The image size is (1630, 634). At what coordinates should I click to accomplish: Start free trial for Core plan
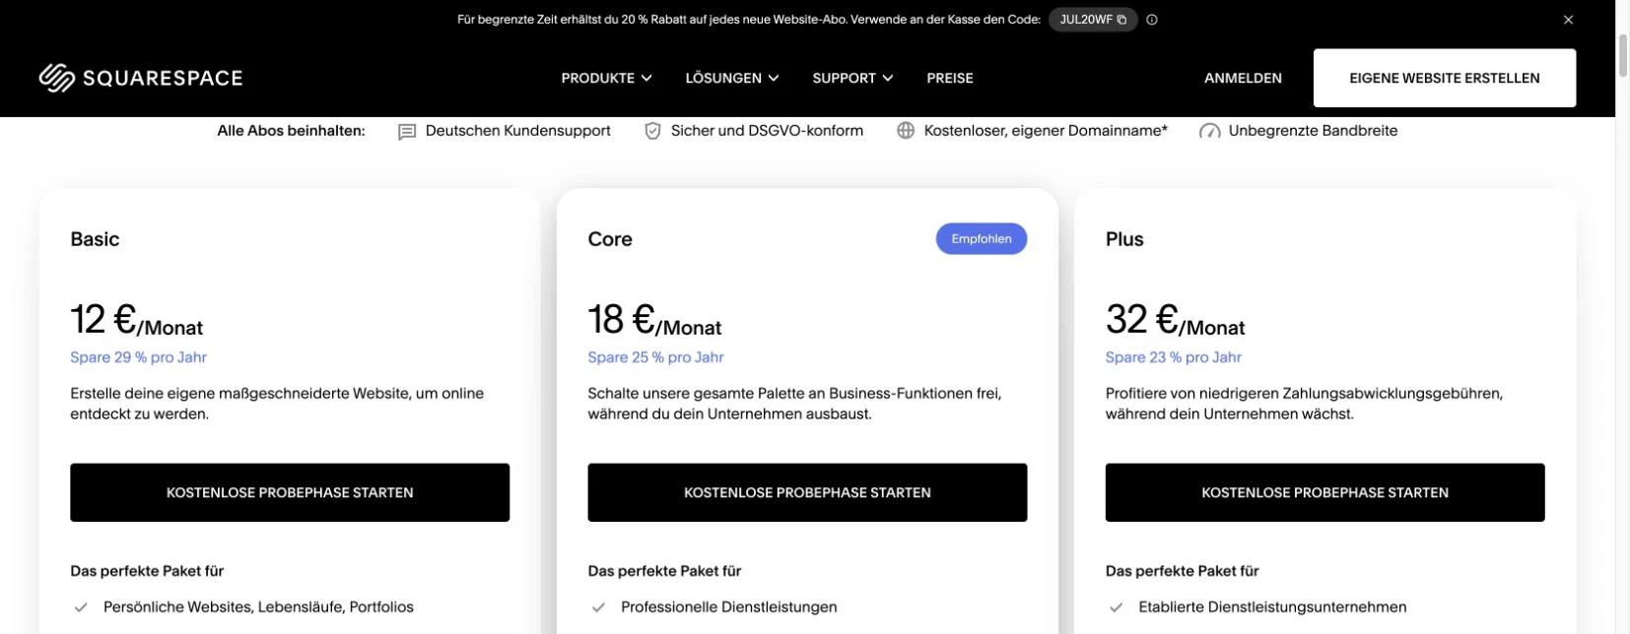(x=807, y=492)
